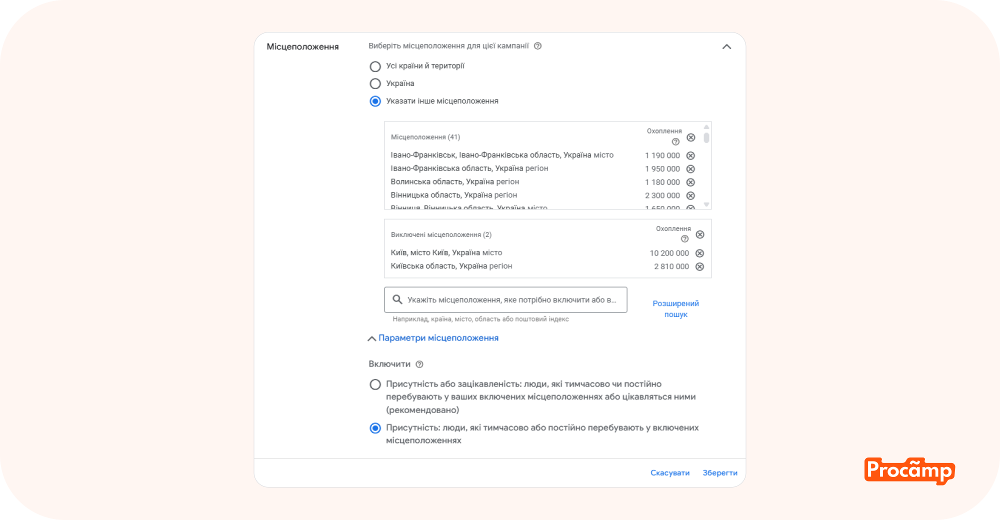Remove Івано-Франківська область регіон
Screen dimensions: 1000x520
pos(690,169)
